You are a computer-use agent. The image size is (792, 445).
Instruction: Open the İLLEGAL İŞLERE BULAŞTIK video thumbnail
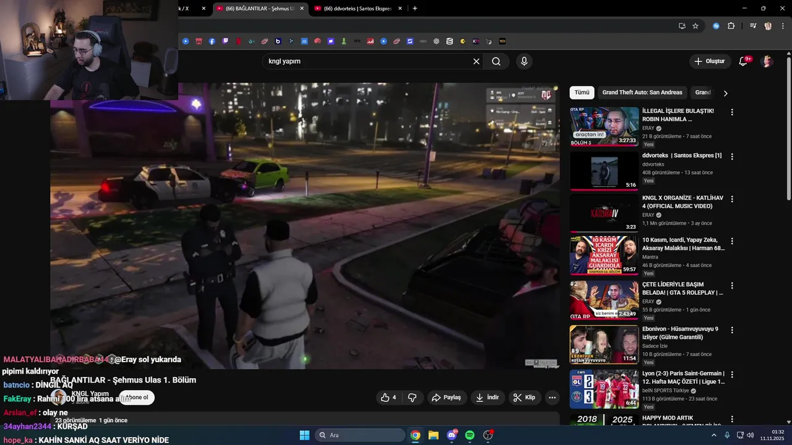604,127
